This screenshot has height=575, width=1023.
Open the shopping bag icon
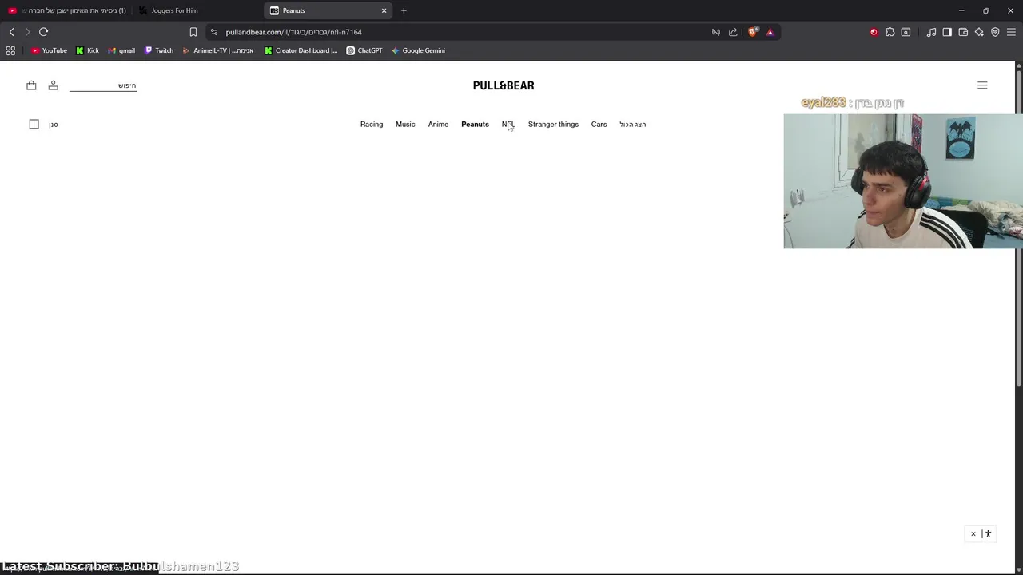(31, 85)
